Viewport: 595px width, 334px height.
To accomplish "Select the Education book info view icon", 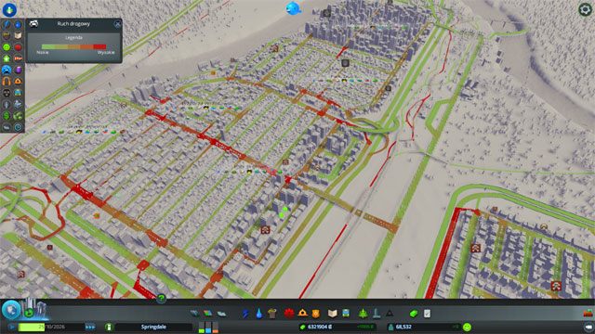I will point(18,36).
